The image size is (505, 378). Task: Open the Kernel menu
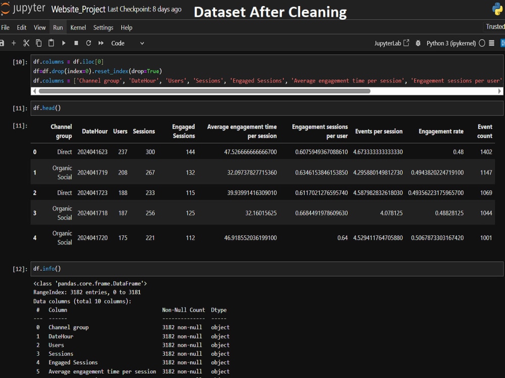coord(78,28)
